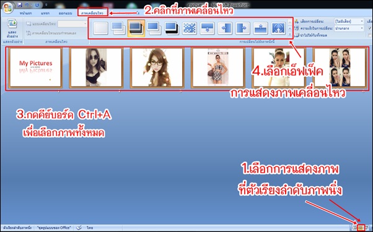
Task: Open the transition speed dropdown (ปานกลาง)
Action: pos(349,28)
